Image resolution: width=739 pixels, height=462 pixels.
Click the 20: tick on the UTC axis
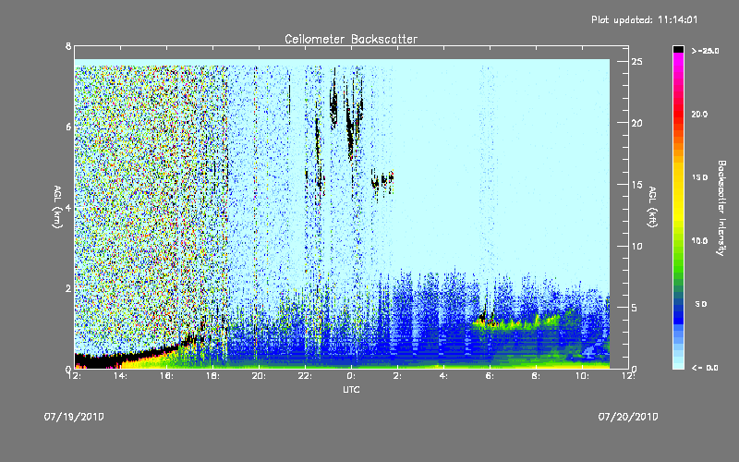[259, 376]
